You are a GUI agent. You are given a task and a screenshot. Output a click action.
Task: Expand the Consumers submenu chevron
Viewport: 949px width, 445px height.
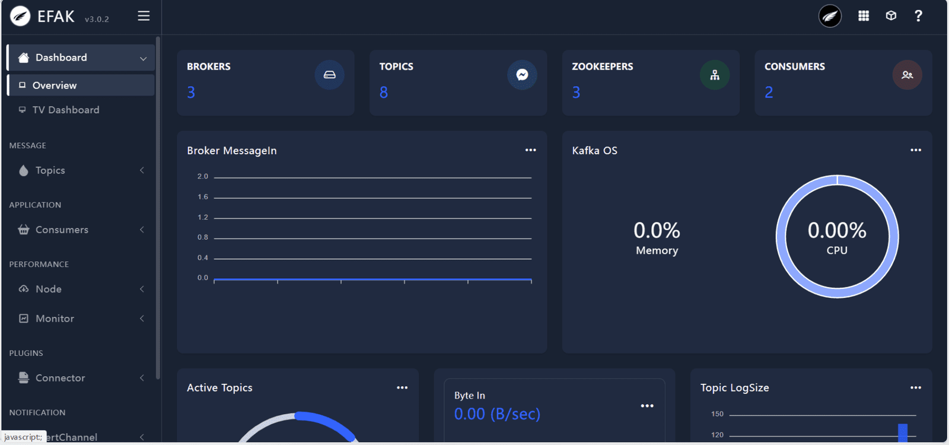(142, 230)
